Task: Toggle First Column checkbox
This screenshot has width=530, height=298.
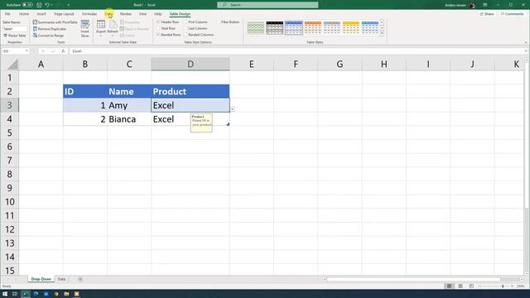Action: pos(185,22)
